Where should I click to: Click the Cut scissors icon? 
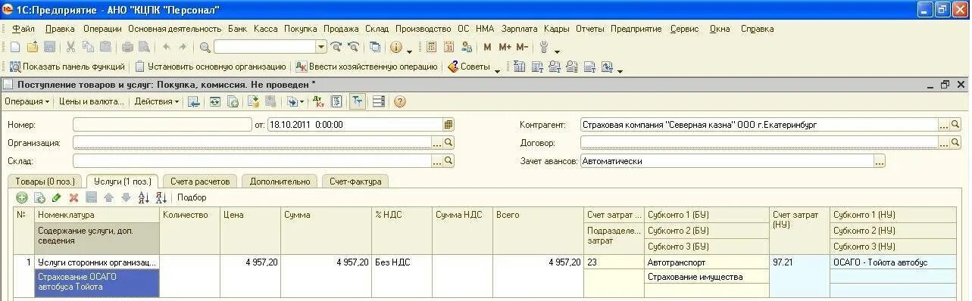(70, 47)
